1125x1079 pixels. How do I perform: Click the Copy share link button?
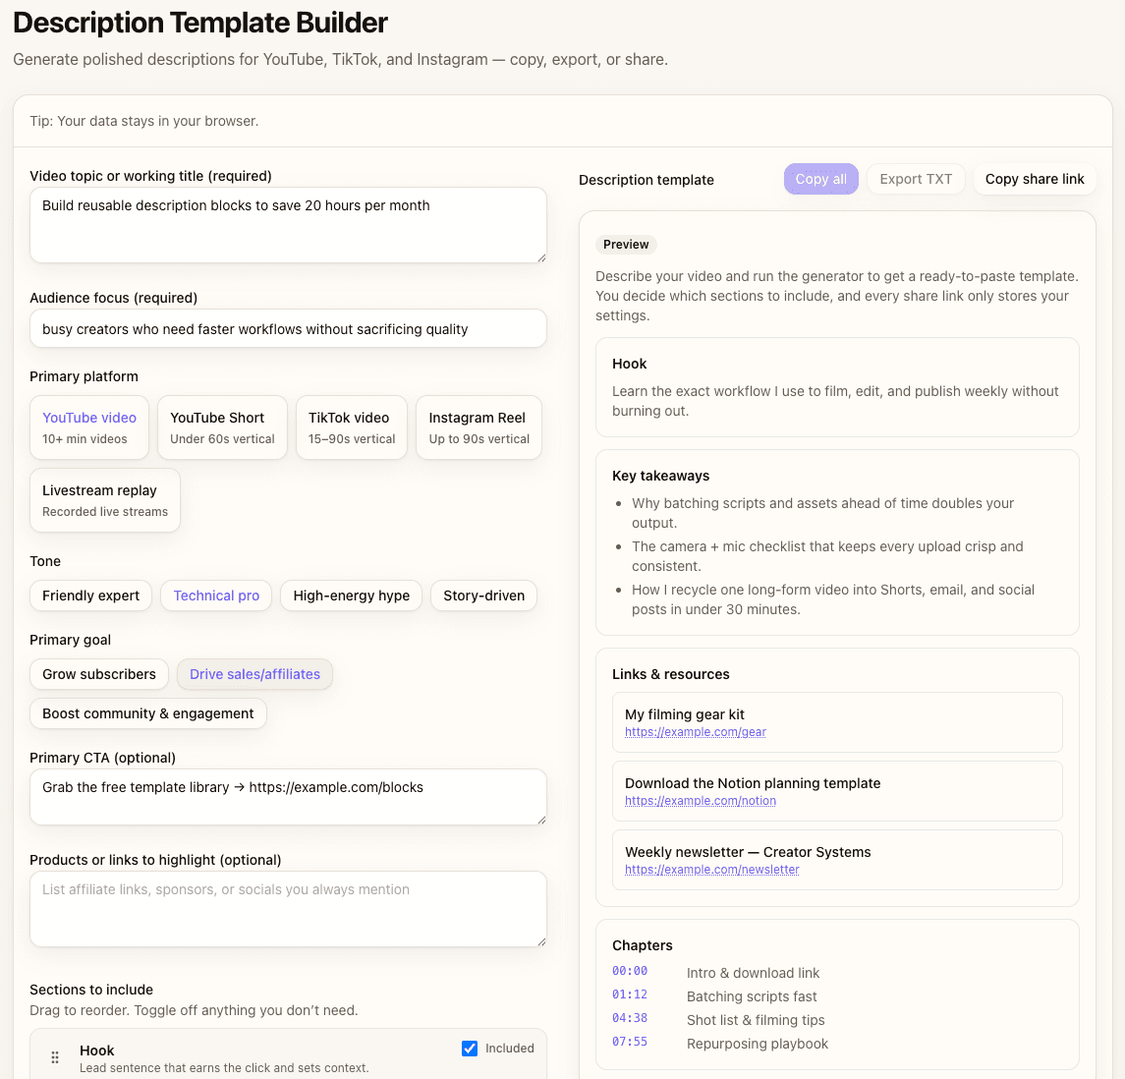1035,179
